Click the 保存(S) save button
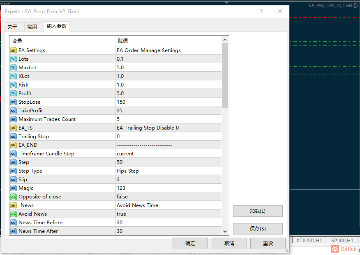The image size is (360, 255). [258, 229]
